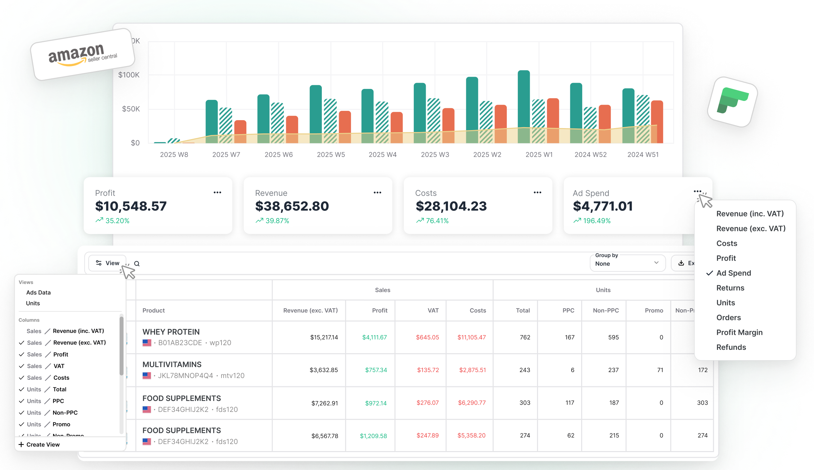Click the PPC column header

568,310
